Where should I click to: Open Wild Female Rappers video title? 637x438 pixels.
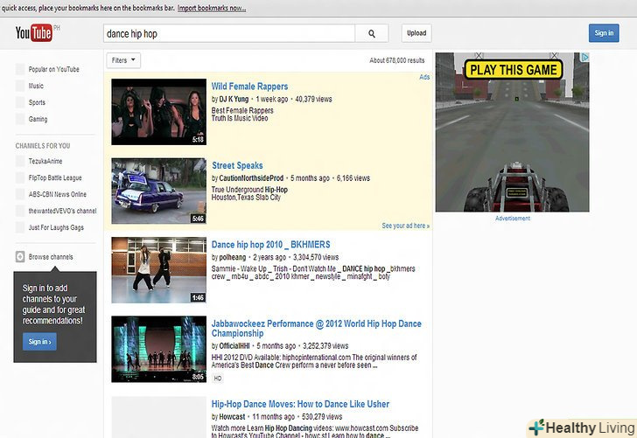249,87
